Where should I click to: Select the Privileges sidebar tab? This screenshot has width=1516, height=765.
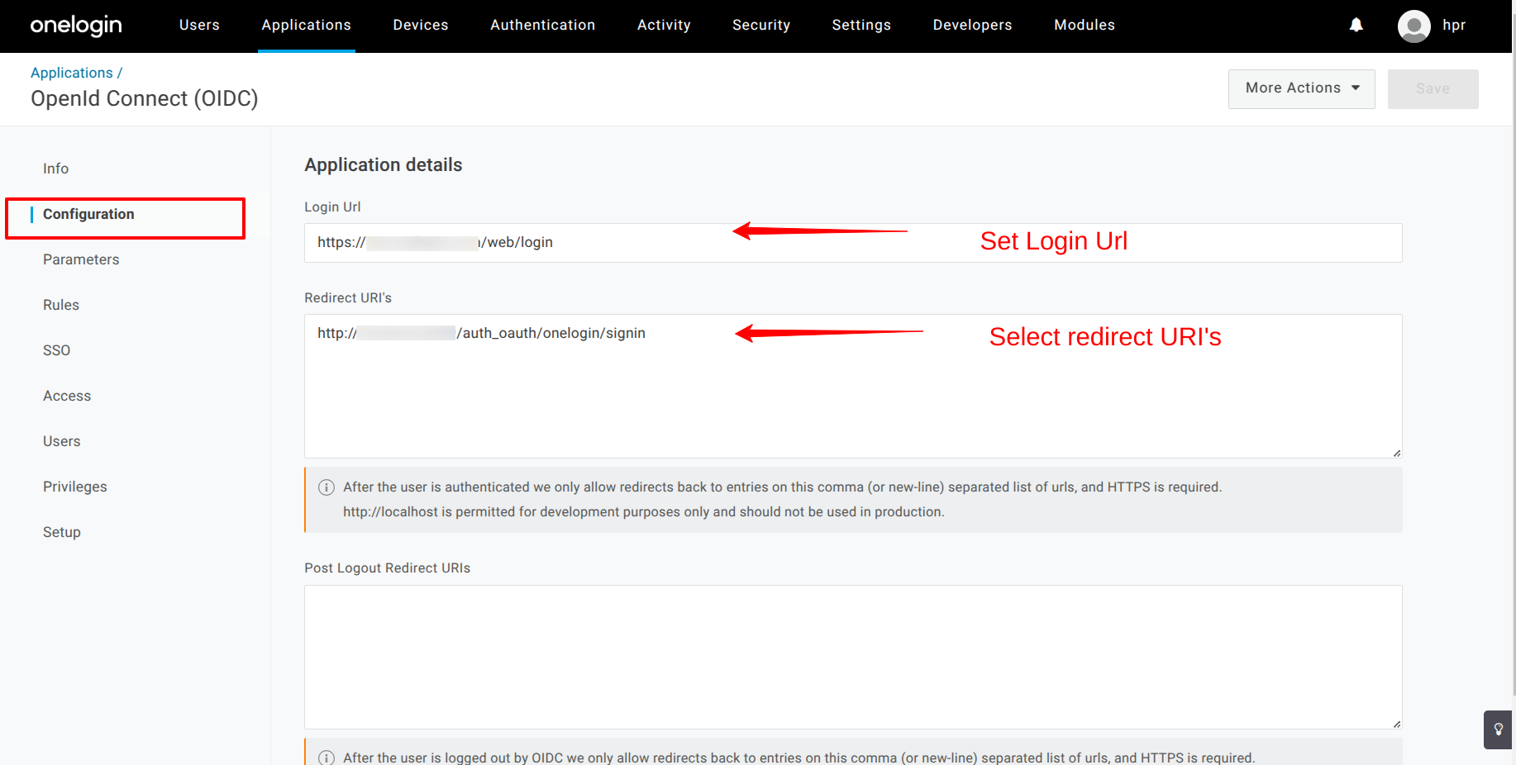coord(75,487)
